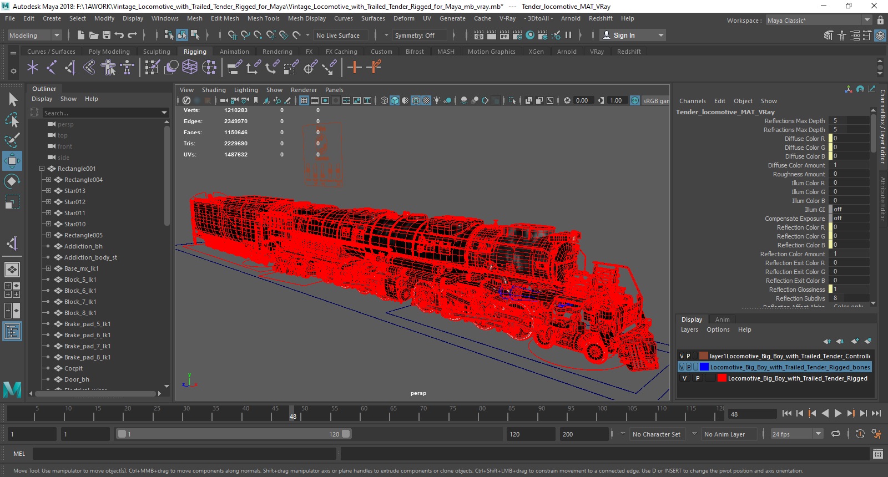Click the Create Lattice shelf icon
Viewport: 888px width, 477px height.
click(190, 68)
